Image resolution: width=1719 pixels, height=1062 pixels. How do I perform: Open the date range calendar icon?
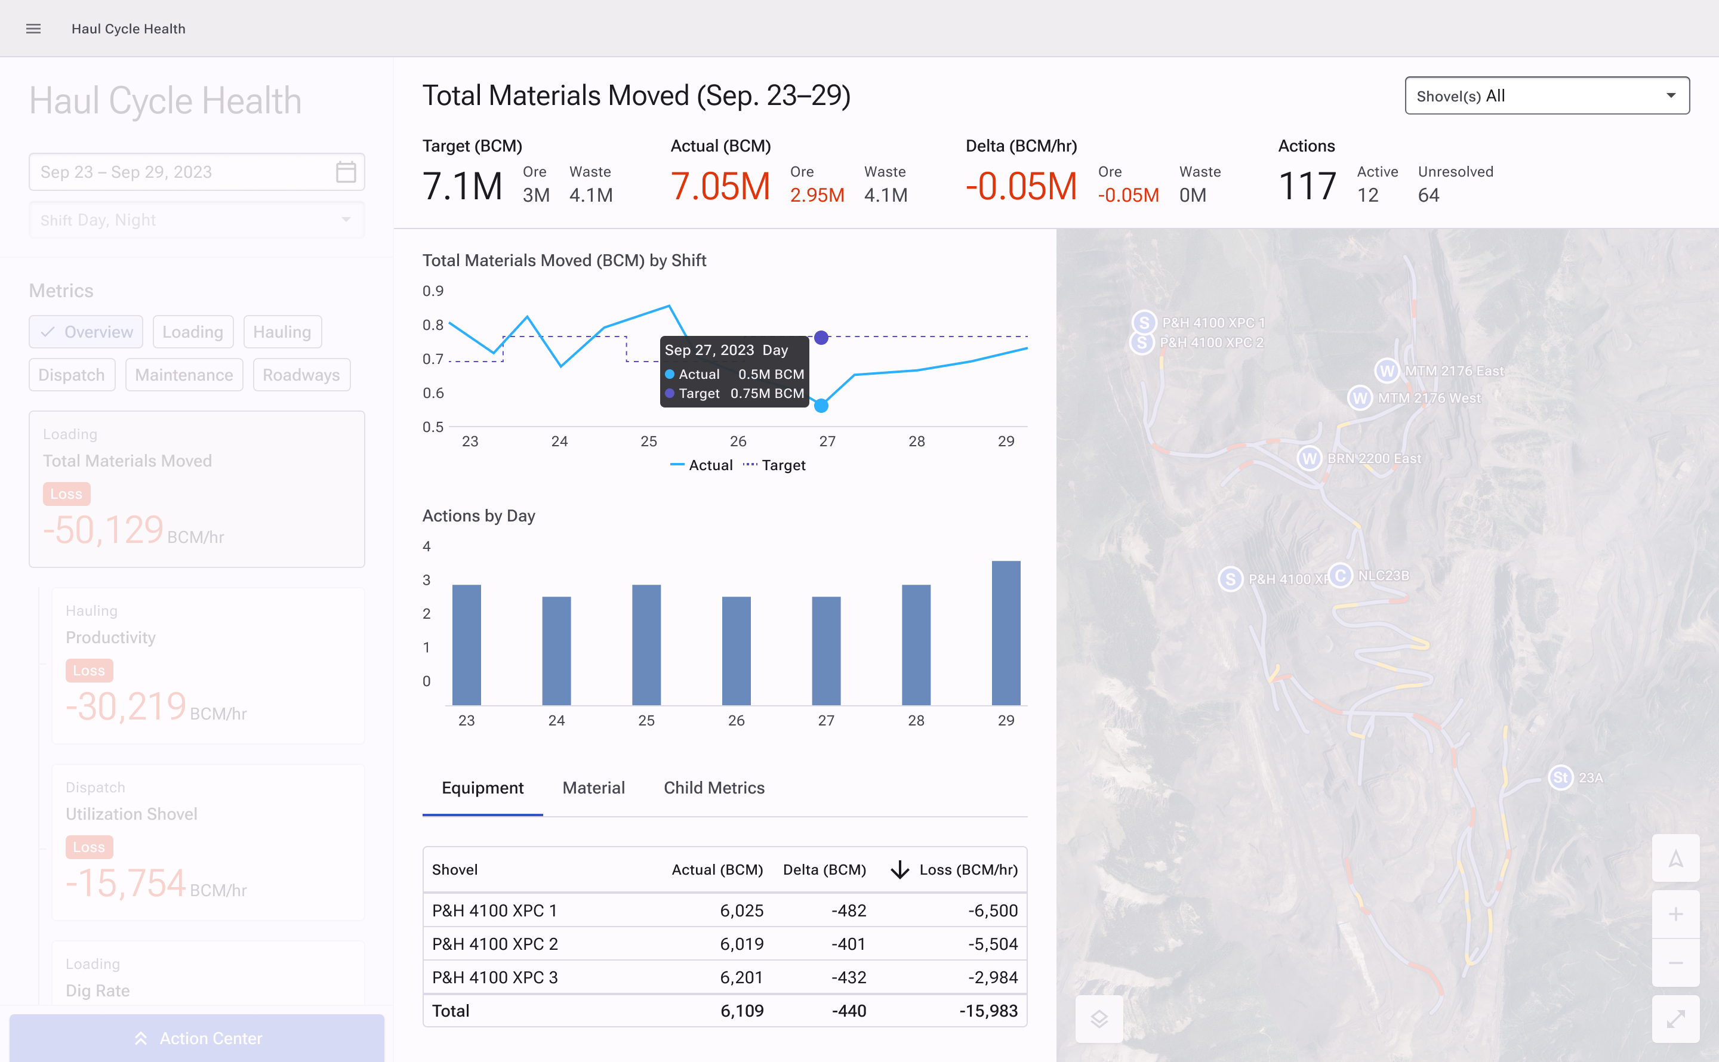click(x=346, y=172)
